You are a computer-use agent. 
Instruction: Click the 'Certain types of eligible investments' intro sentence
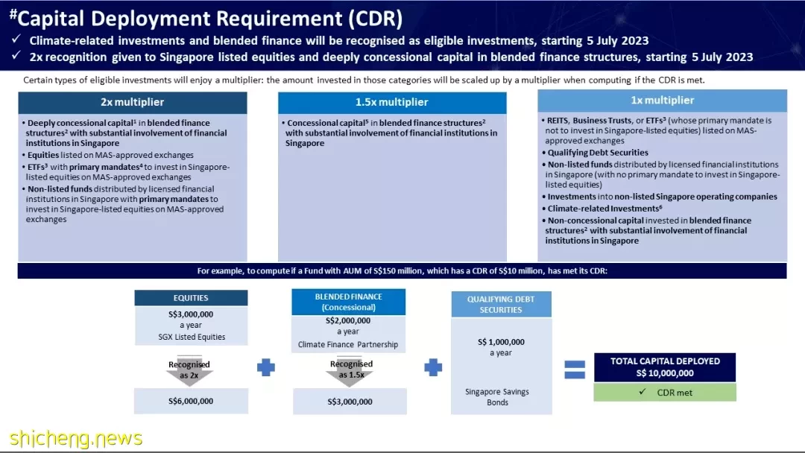pos(364,80)
